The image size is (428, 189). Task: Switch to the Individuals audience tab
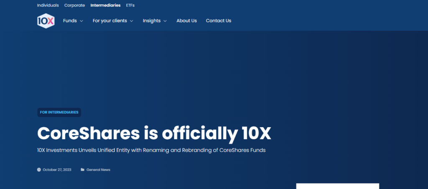[48, 5]
